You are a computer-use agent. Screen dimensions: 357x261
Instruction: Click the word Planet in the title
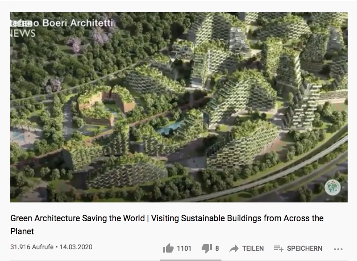[x=22, y=231]
